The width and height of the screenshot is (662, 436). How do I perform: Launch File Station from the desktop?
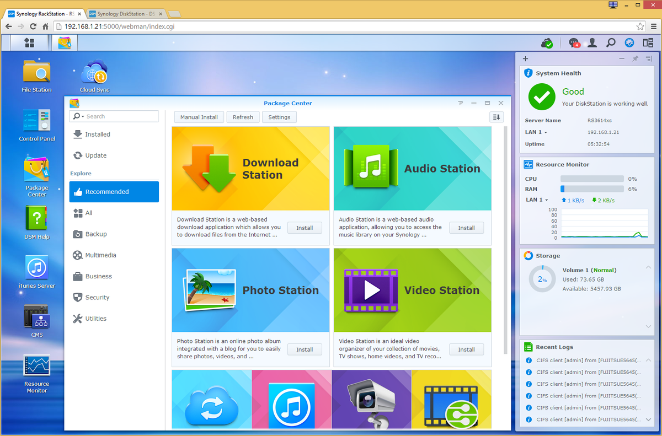pos(36,72)
